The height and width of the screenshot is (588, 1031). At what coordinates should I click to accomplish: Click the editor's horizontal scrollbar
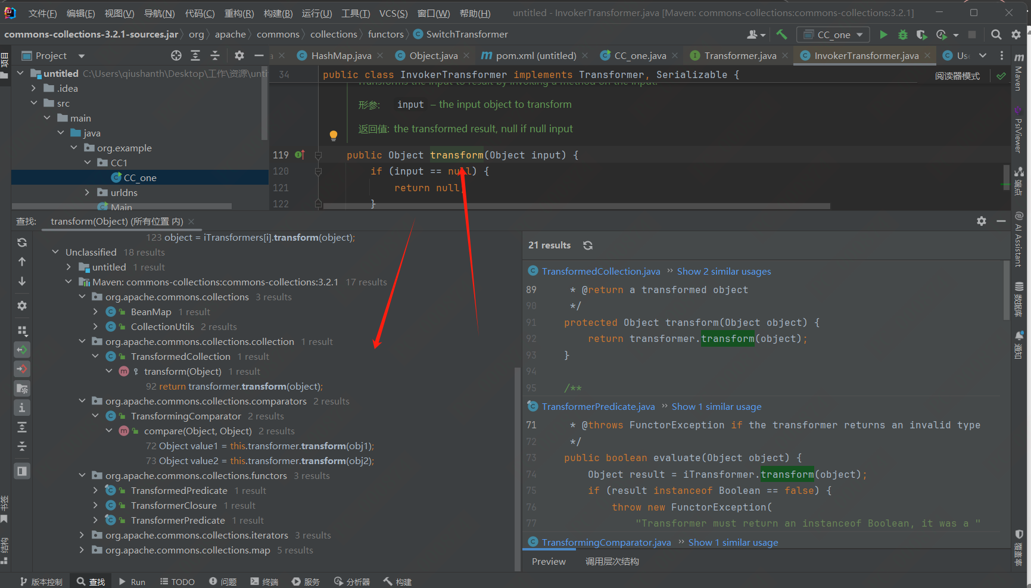pyautogui.click(x=577, y=206)
